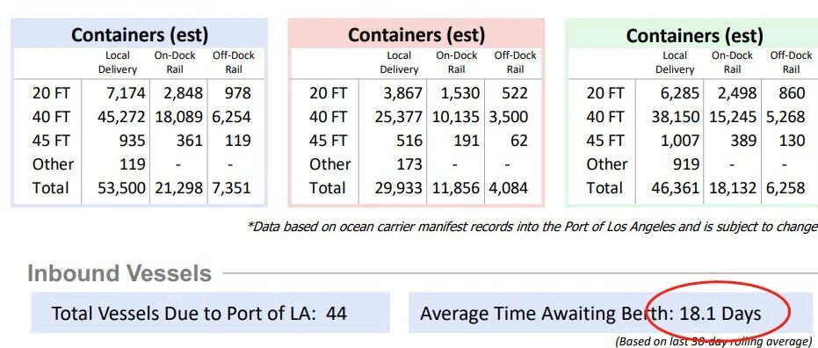Click the data disclaimer footnote text
The width and height of the screenshot is (818, 348).
pyautogui.click(x=532, y=227)
